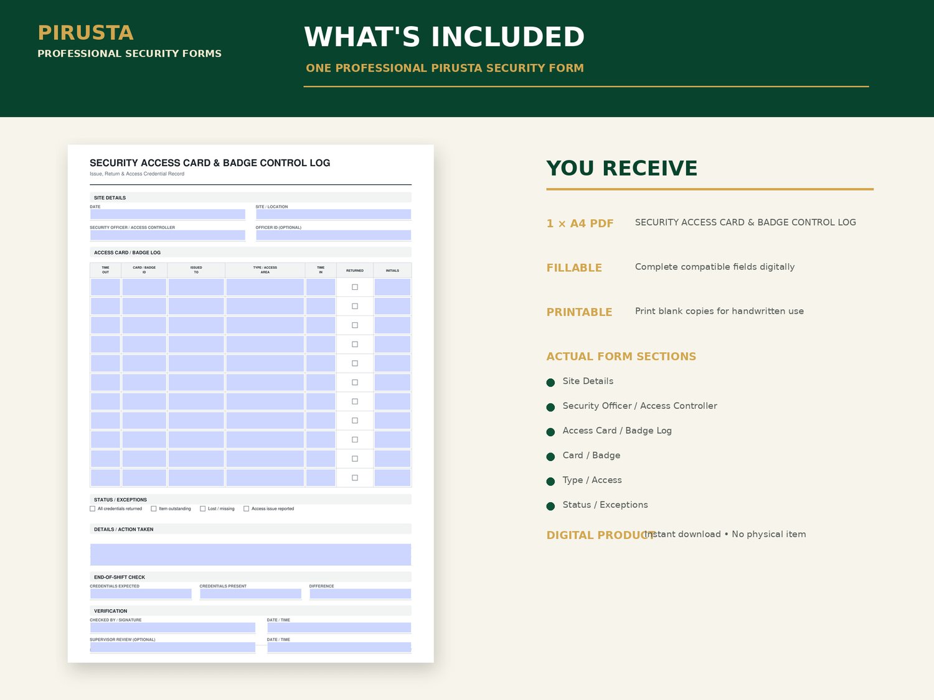Click the form title Security Access Card & Badge Control Log
Screen dimensions: 934x700
[x=210, y=163]
